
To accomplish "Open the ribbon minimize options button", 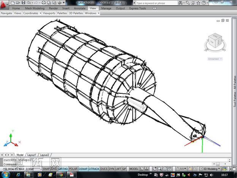I will pos(155,8).
